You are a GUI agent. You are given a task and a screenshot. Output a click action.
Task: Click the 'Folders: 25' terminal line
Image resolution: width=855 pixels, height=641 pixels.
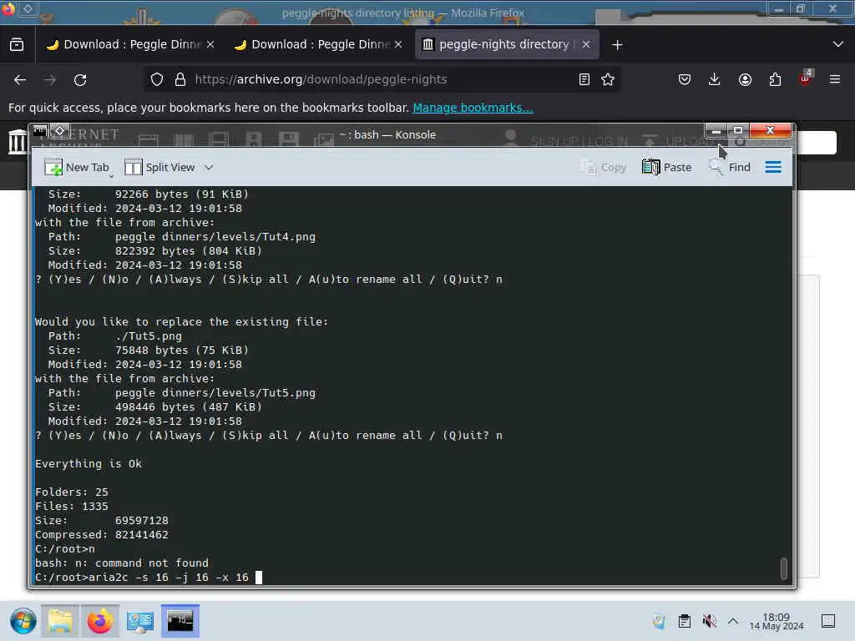point(72,492)
